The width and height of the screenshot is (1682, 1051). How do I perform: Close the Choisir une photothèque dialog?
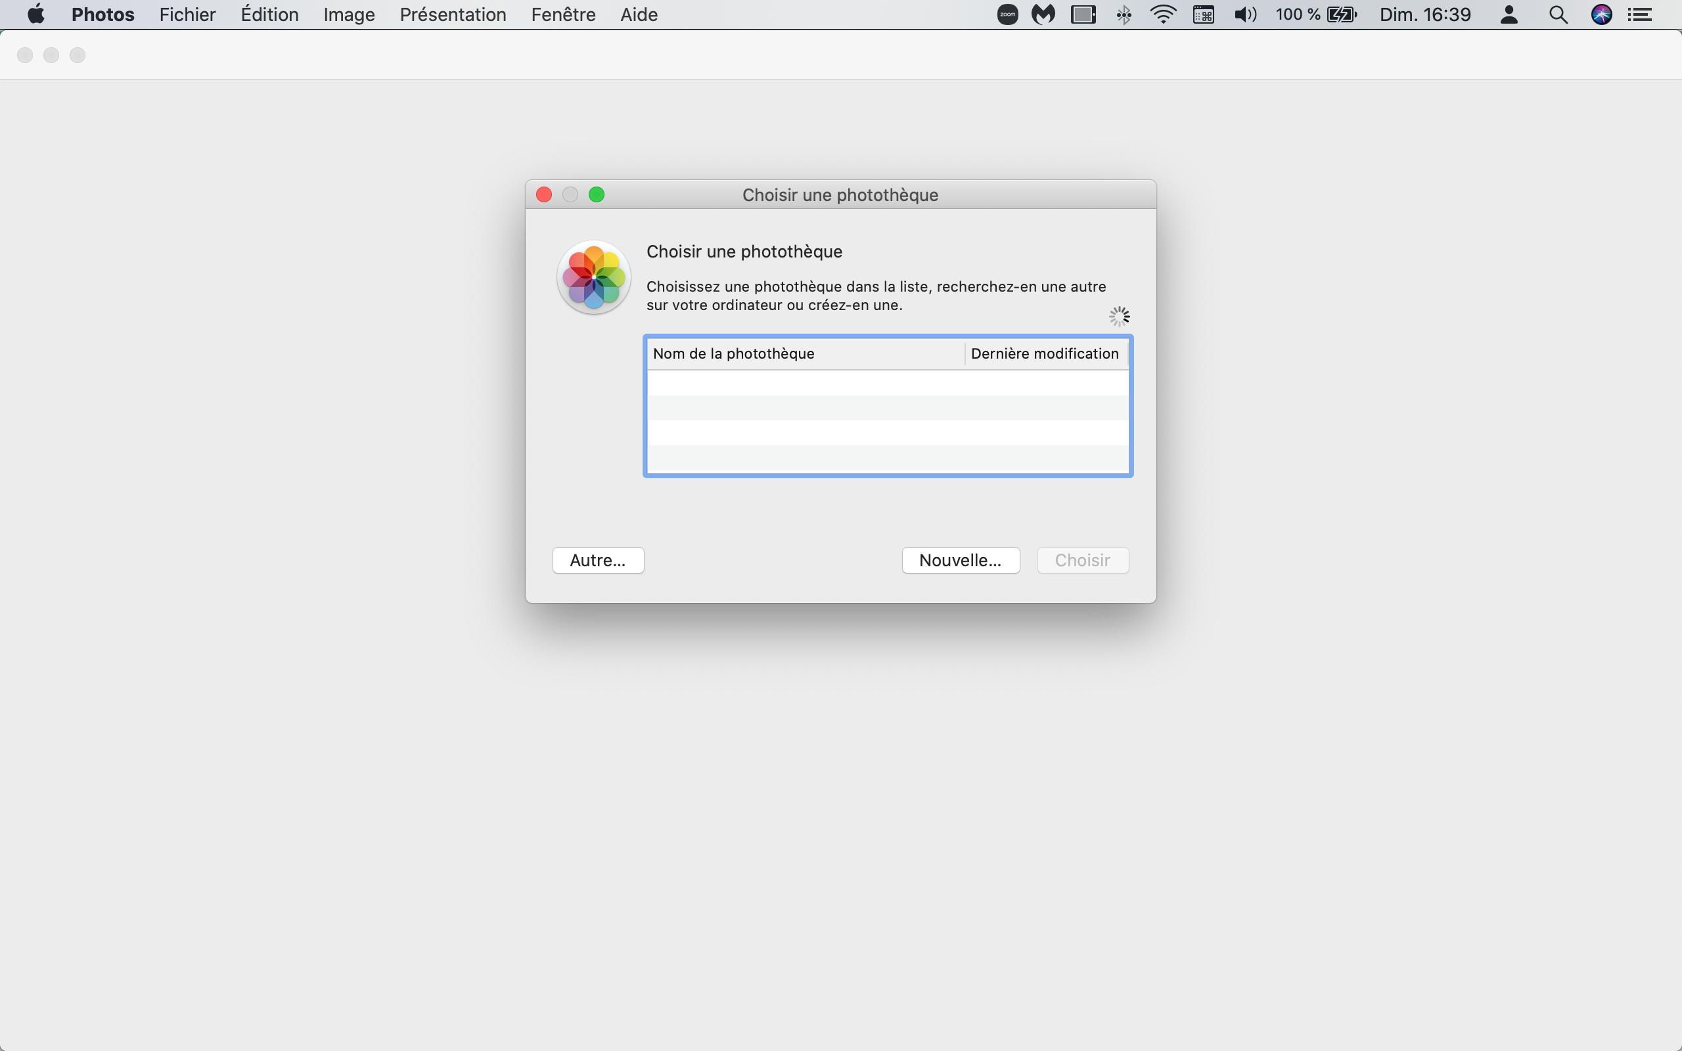click(x=544, y=194)
